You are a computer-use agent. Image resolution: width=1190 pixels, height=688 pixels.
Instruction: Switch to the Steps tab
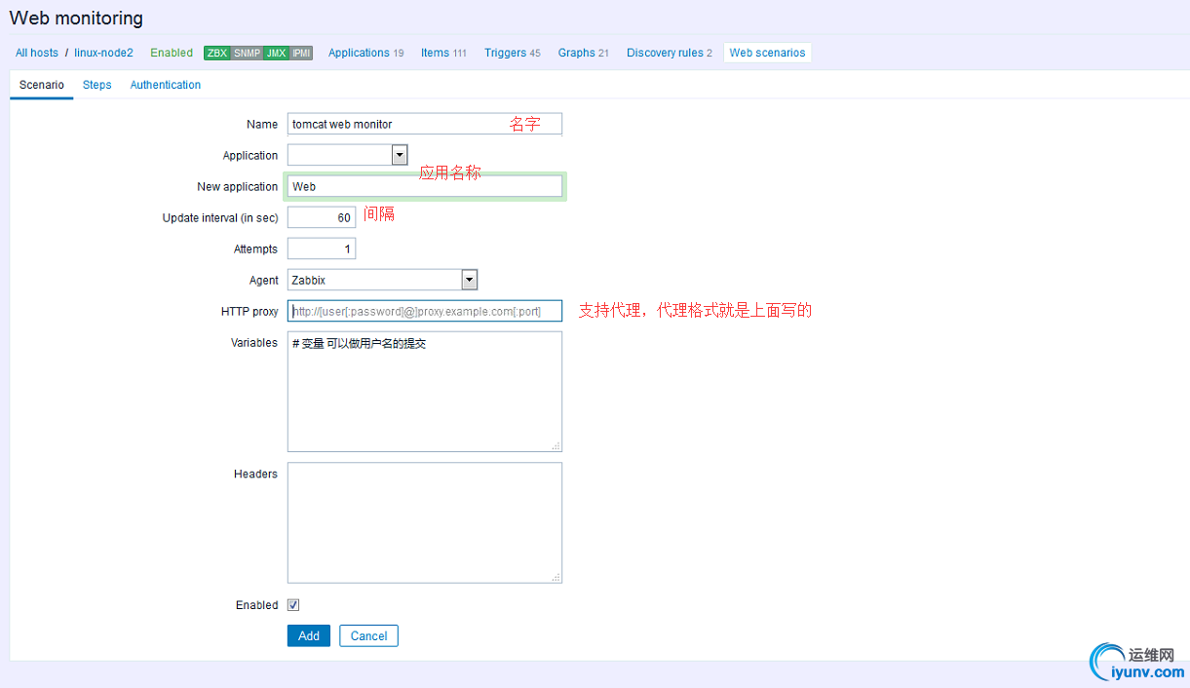(x=97, y=85)
